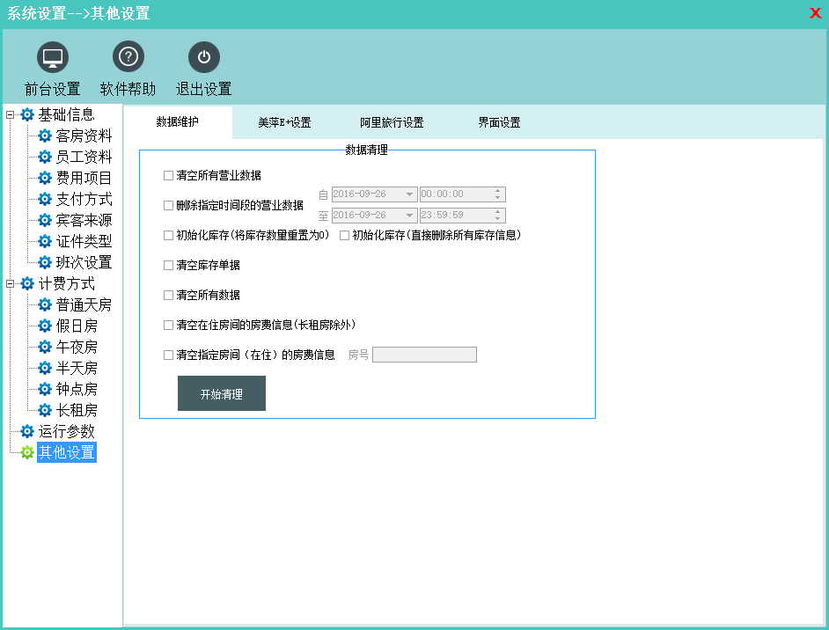Click gear icon beside 钟点房
The image size is (829, 630).
pyautogui.click(x=45, y=389)
